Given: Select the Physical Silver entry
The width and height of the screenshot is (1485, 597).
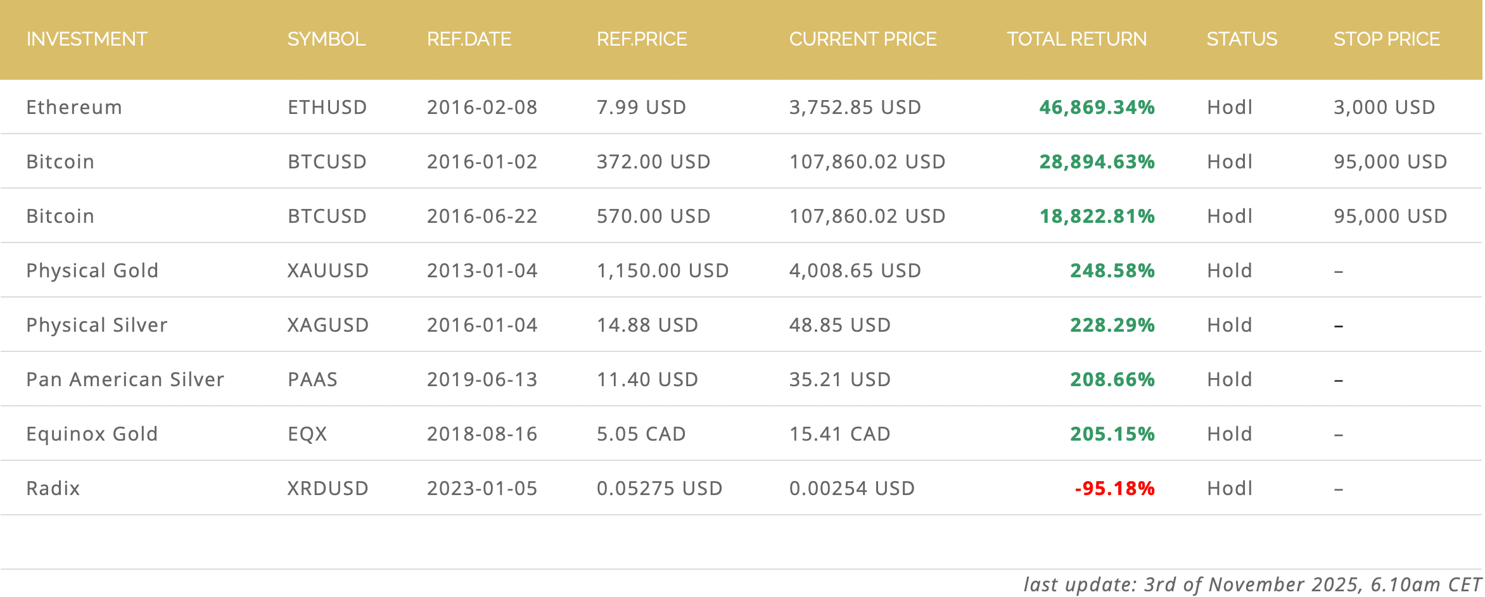Looking at the screenshot, I should (96, 325).
